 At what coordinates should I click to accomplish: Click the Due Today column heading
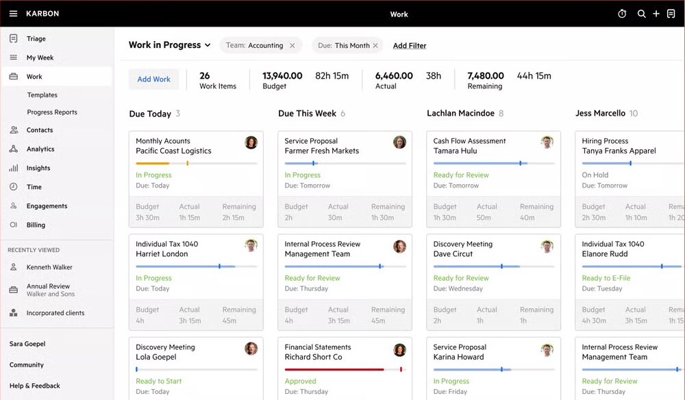(x=150, y=114)
